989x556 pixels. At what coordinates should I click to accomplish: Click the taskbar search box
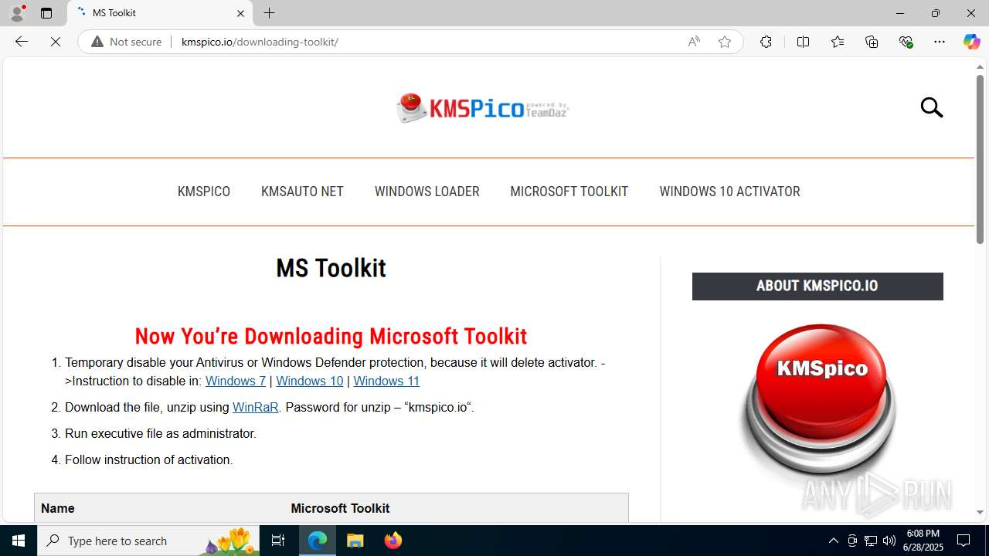[150, 541]
